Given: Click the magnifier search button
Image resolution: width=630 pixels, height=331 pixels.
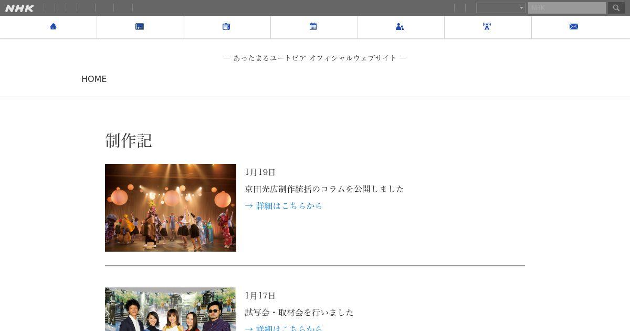Looking at the screenshot, I should [616, 8].
